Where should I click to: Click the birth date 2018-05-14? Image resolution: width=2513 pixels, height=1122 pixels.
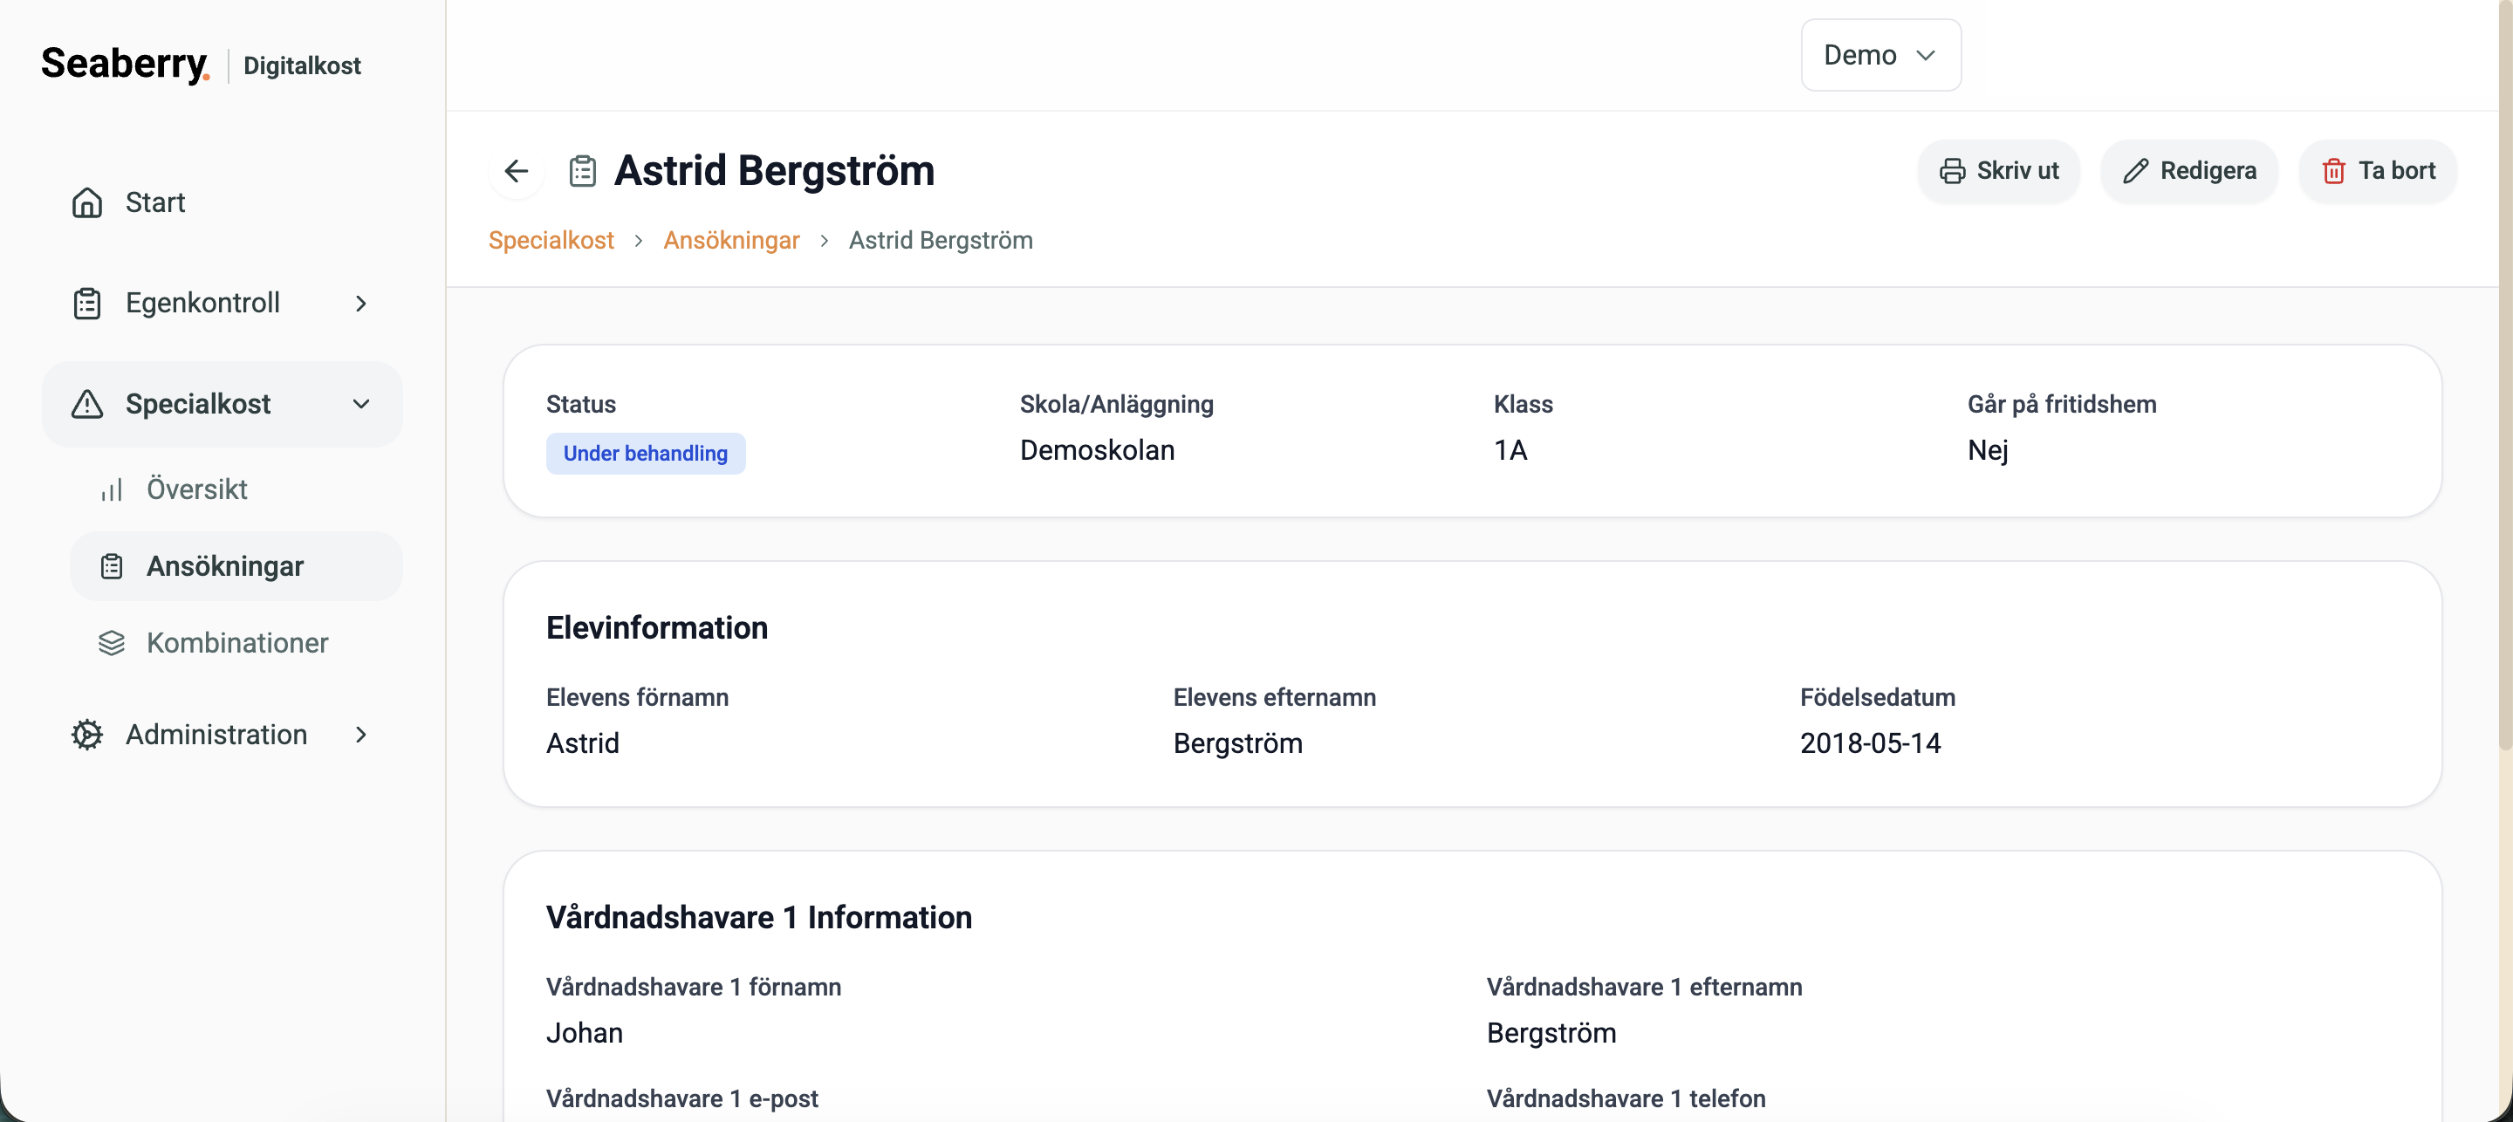point(1870,743)
